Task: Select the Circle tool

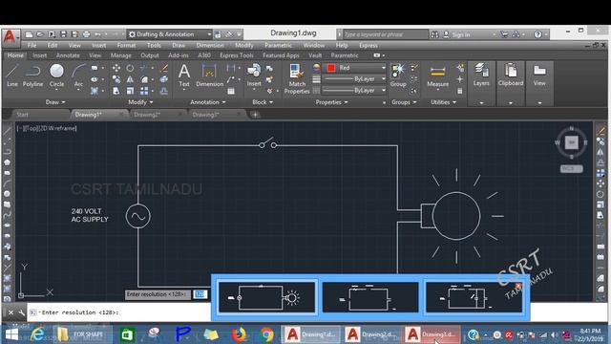Action: click(56, 75)
